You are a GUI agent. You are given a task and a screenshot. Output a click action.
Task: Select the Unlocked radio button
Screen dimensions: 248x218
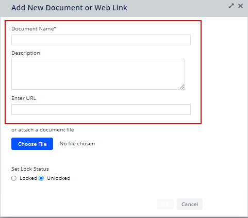(x=41, y=178)
